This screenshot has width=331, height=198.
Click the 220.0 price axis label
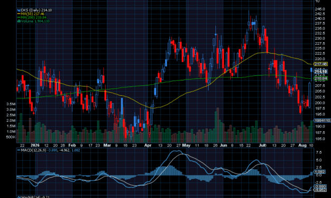pos(320,59)
